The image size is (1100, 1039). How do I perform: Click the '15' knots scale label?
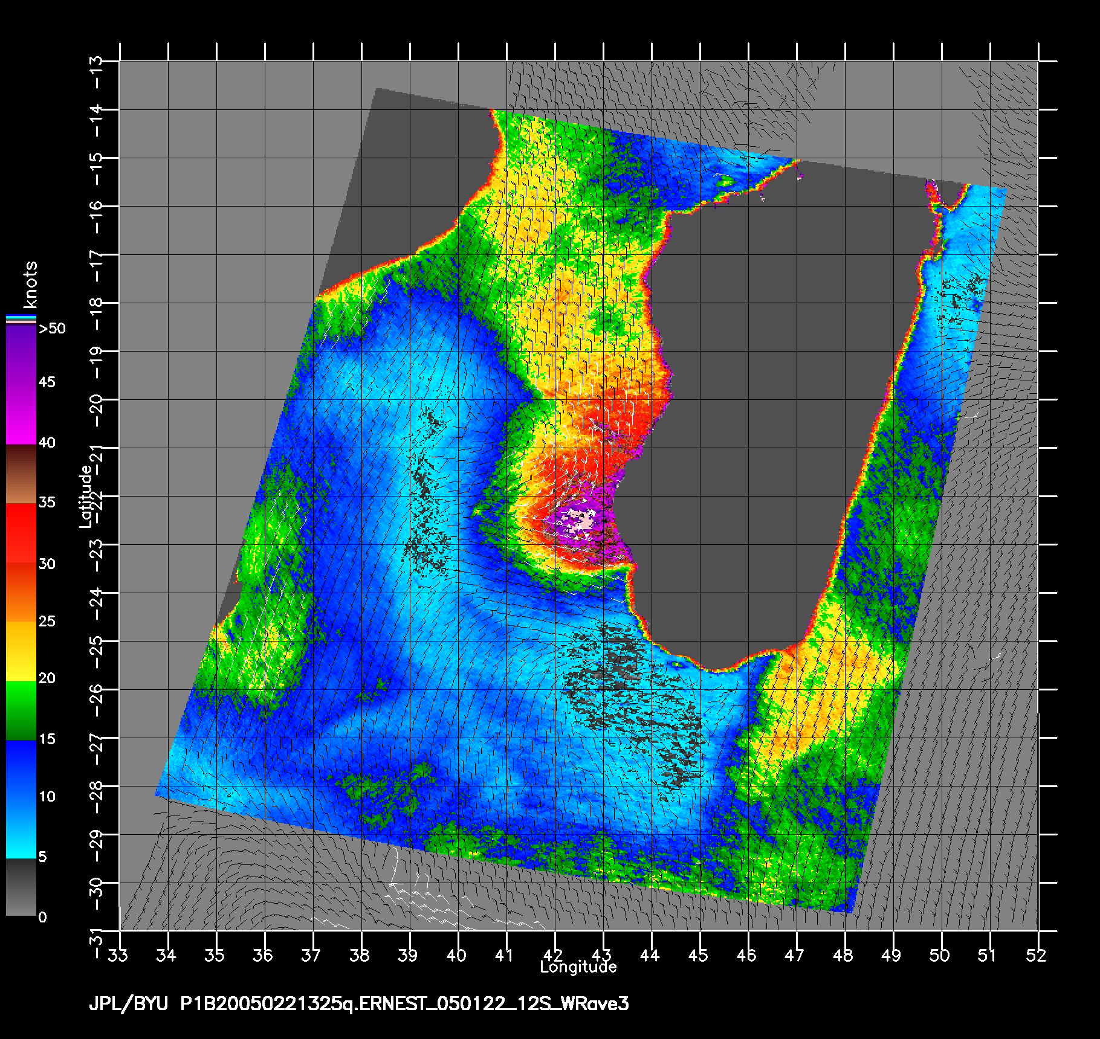[x=47, y=739]
